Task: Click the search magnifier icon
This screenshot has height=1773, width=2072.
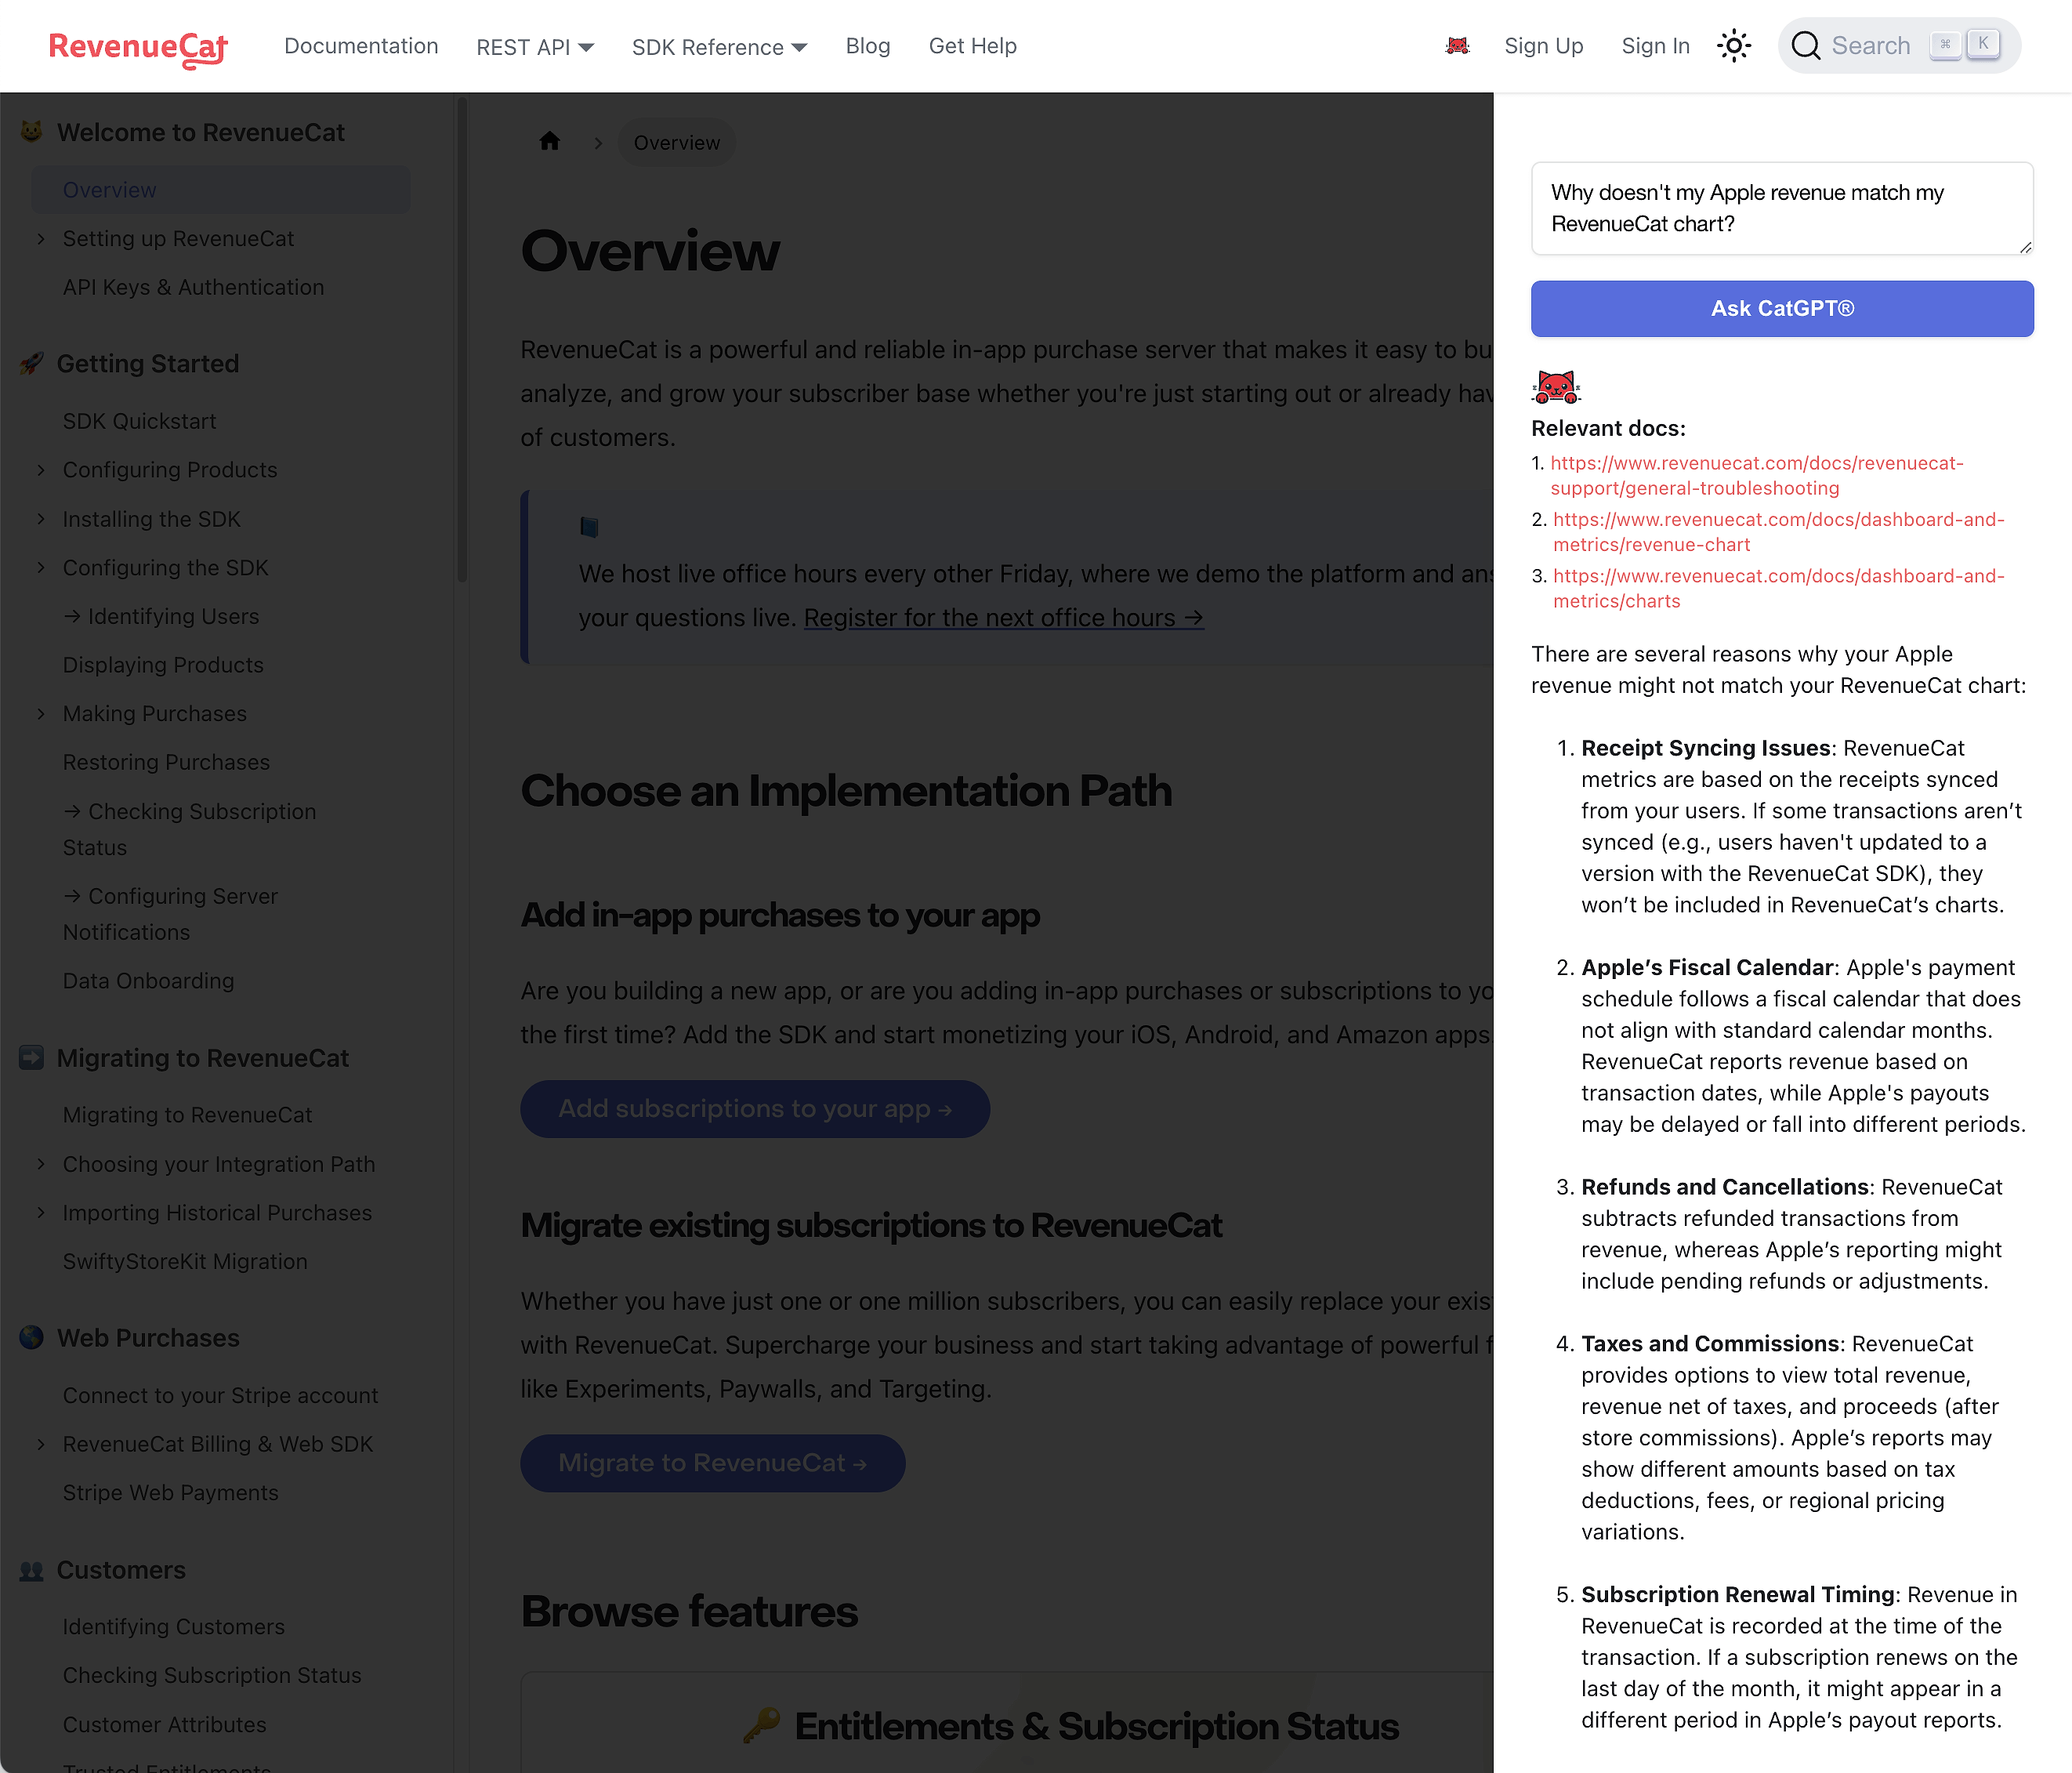Action: [x=1805, y=46]
